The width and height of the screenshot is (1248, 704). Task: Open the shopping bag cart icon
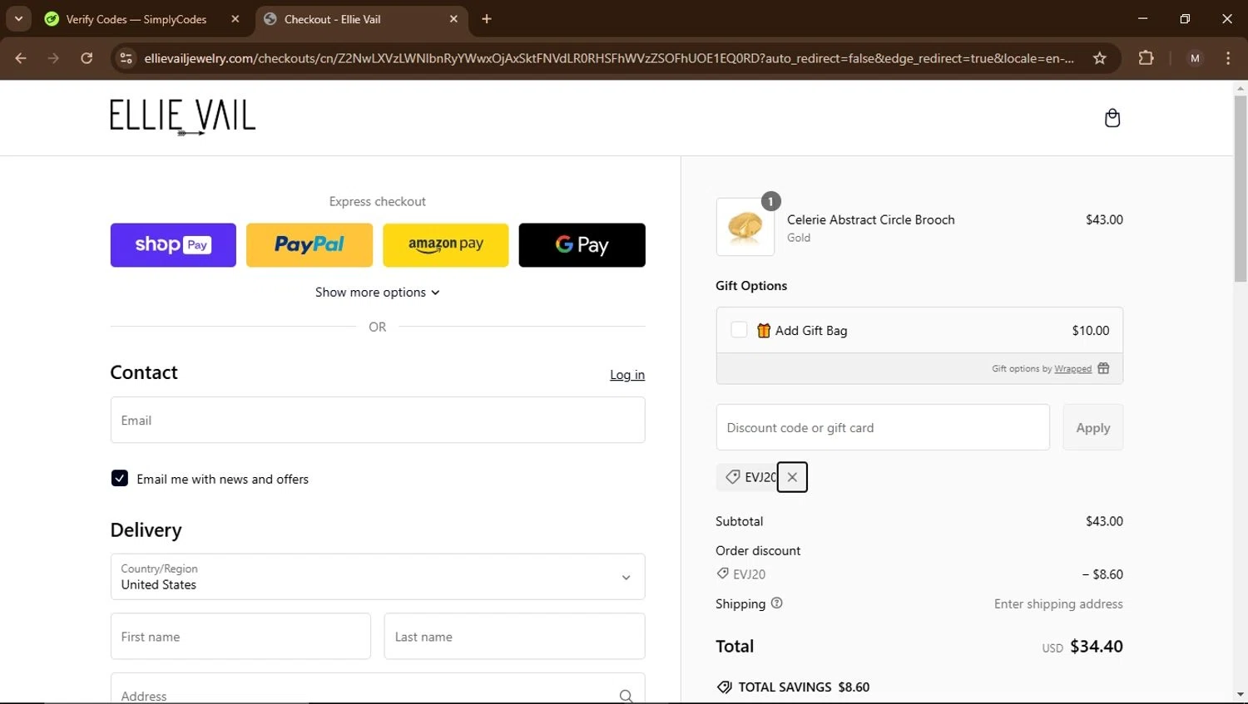(x=1112, y=118)
